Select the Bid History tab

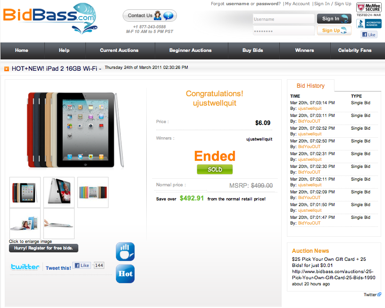click(x=310, y=86)
